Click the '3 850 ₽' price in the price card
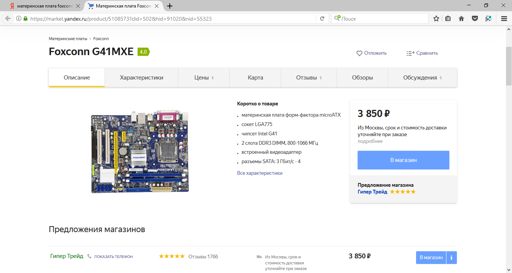This screenshot has height=273, width=512. click(x=374, y=114)
